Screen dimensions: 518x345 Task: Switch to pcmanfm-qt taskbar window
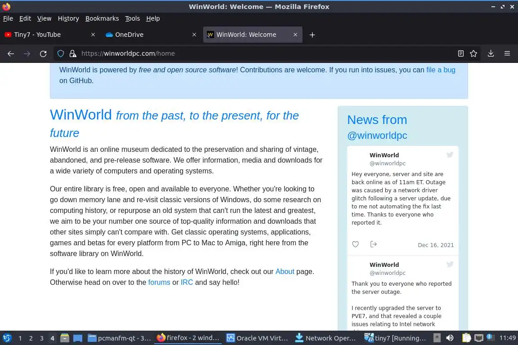[x=120, y=338]
